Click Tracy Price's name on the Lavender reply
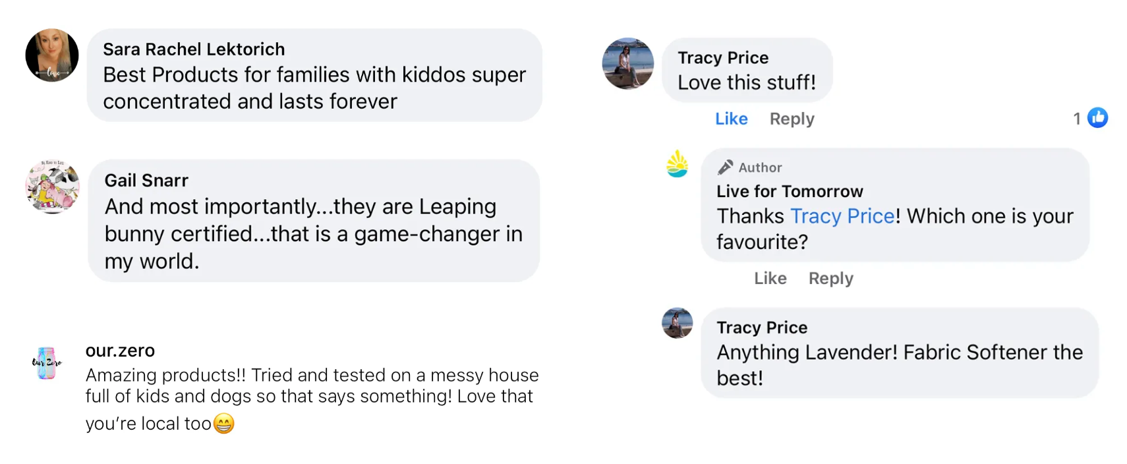Screen dimensions: 1127x464 pyautogui.click(x=762, y=328)
